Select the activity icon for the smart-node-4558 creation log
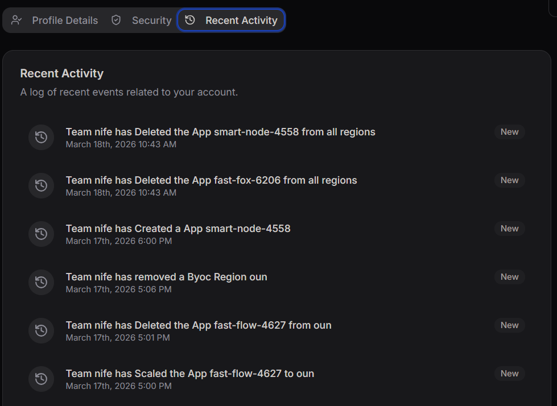The height and width of the screenshot is (406, 557). pyautogui.click(x=41, y=234)
